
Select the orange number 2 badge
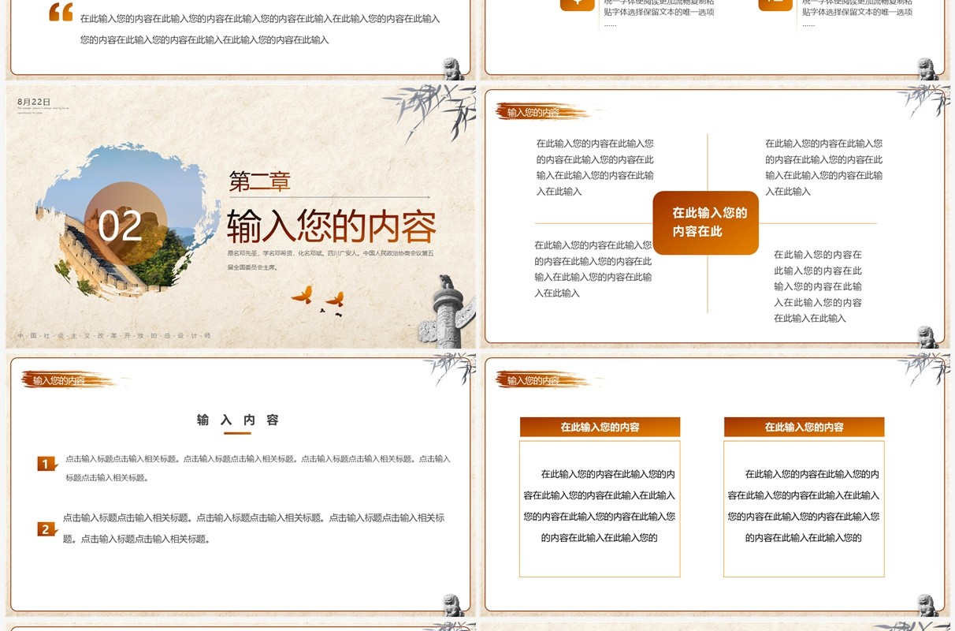[x=47, y=529]
